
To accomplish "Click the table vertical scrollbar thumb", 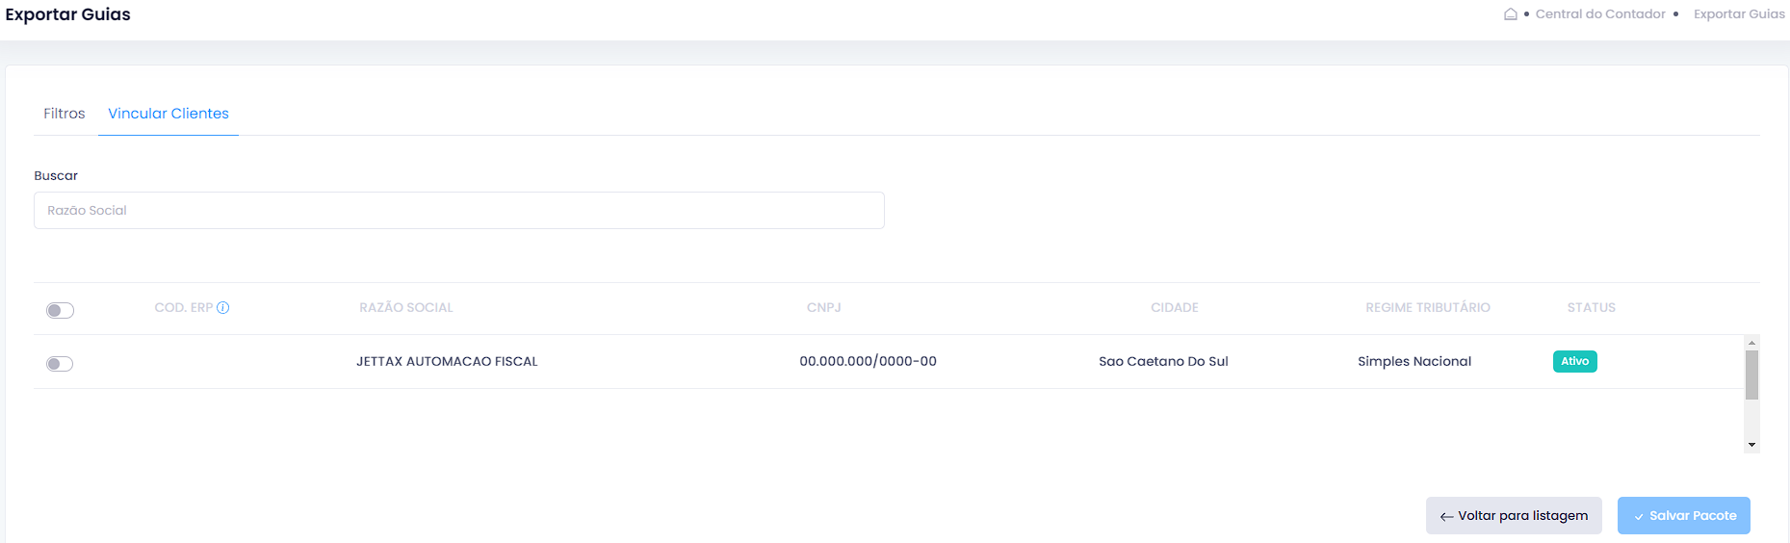I will (x=1752, y=375).
